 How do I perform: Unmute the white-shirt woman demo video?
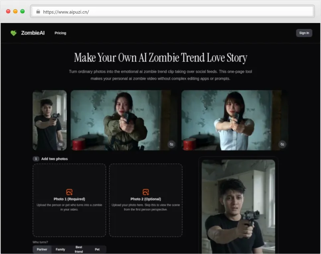pyautogui.click(x=282, y=144)
